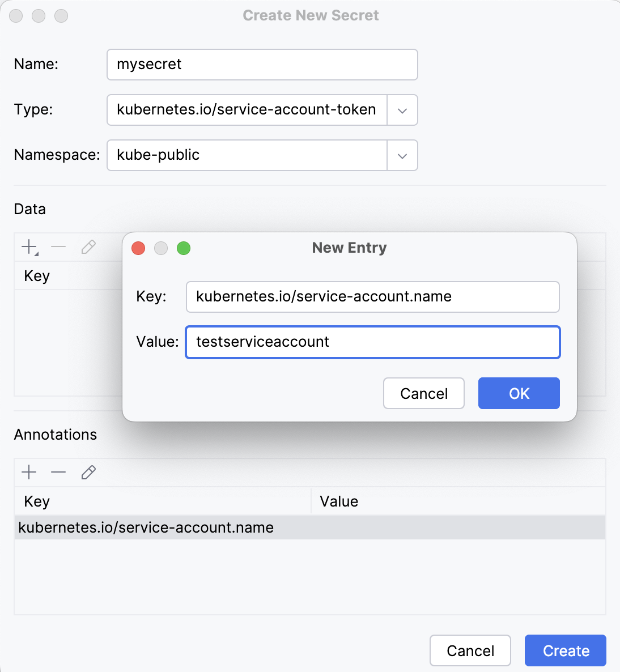Add a new Data entry with plus icon

(x=29, y=247)
